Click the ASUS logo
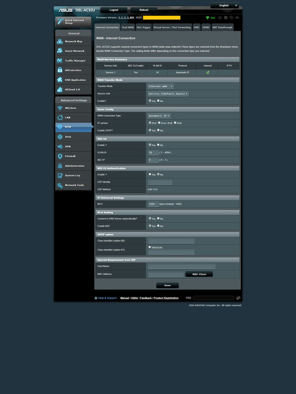The width and height of the screenshot is (296, 394). pos(66,10)
